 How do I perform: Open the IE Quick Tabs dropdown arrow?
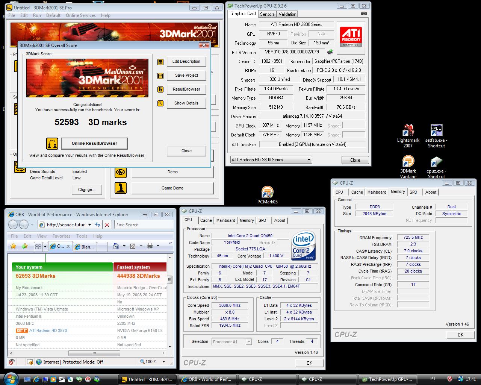click(x=45, y=247)
